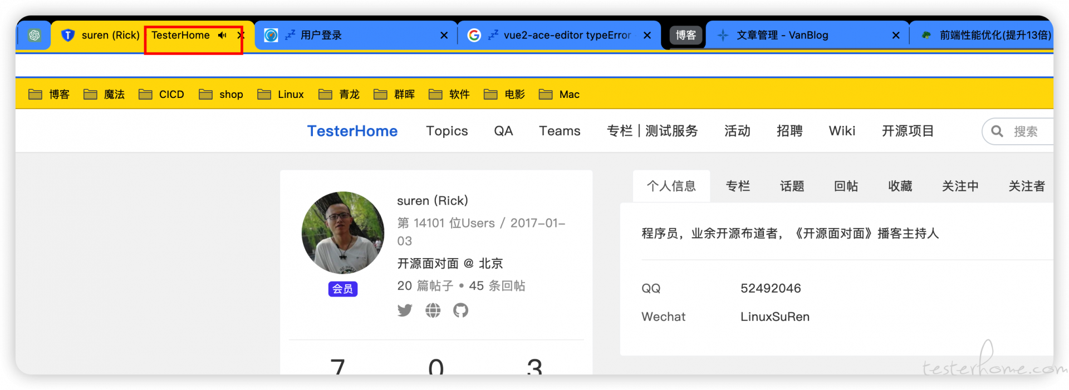Open the 博客 bookmarks folder

(x=49, y=95)
